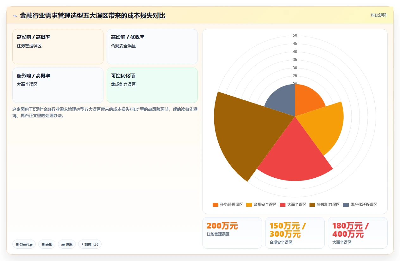This screenshot has height=261, width=400.
Task: Open the 可控优化项 card
Action: tap(152, 85)
